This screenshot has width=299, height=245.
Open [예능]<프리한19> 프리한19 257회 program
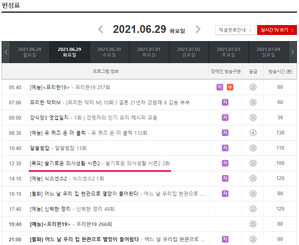pos(70,87)
